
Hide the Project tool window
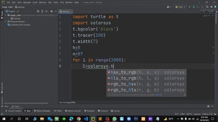(56, 11)
